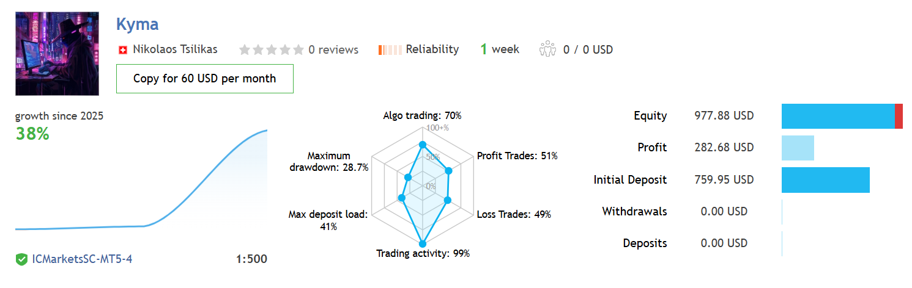This screenshot has width=912, height=288.
Task: Click the Swiss flag icon
Action: [x=122, y=50]
